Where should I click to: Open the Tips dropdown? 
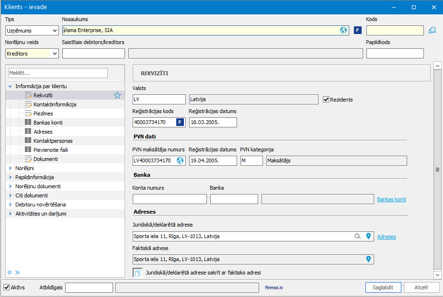[54, 31]
